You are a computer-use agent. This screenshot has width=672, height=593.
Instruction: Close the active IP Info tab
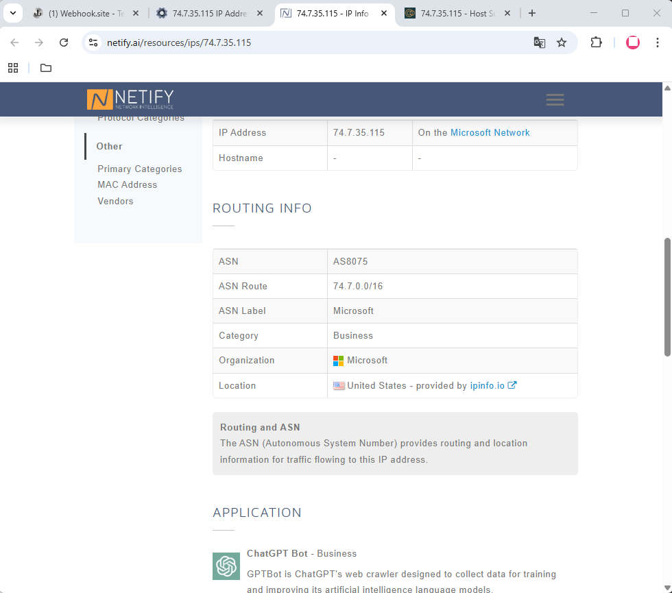coord(384,13)
